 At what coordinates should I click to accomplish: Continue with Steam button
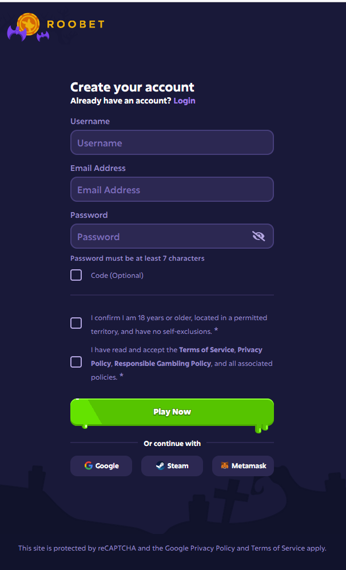click(x=172, y=466)
